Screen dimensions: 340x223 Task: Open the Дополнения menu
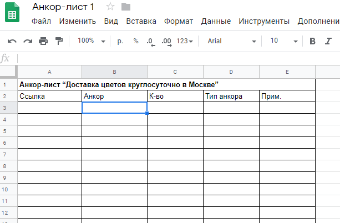318,21
